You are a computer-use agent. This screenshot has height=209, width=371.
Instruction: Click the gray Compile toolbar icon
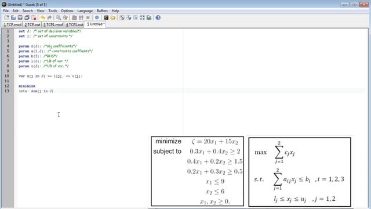tap(74, 17)
